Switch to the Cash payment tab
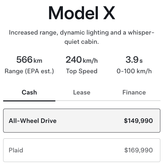164x168 pixels. point(29,92)
